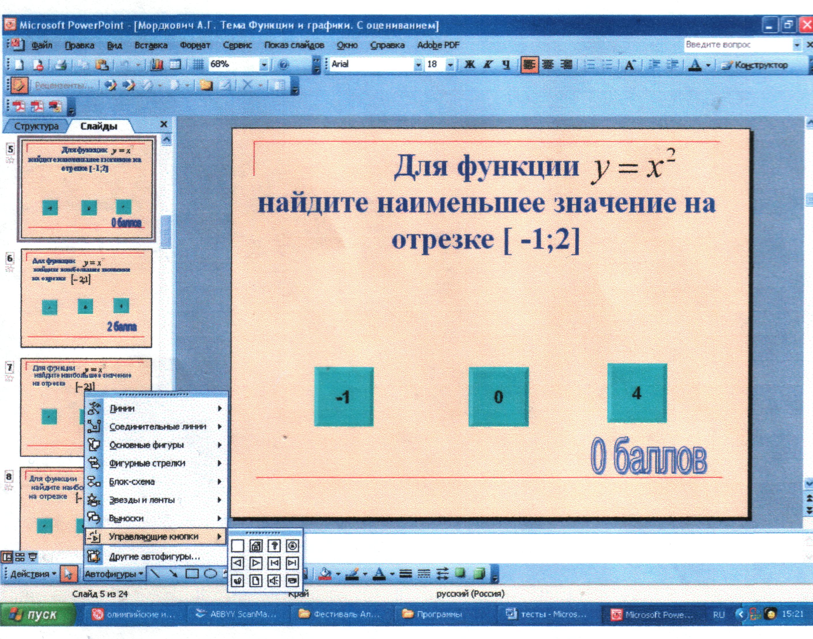Select the Home action button shape
Viewport: 813px width, 639px height.
pos(256,546)
